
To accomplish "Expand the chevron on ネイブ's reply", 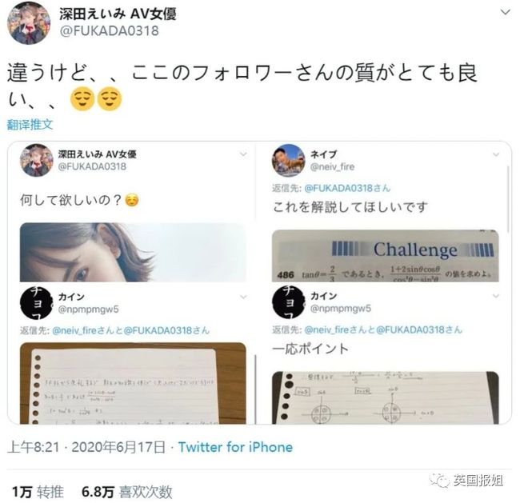I will (496, 154).
